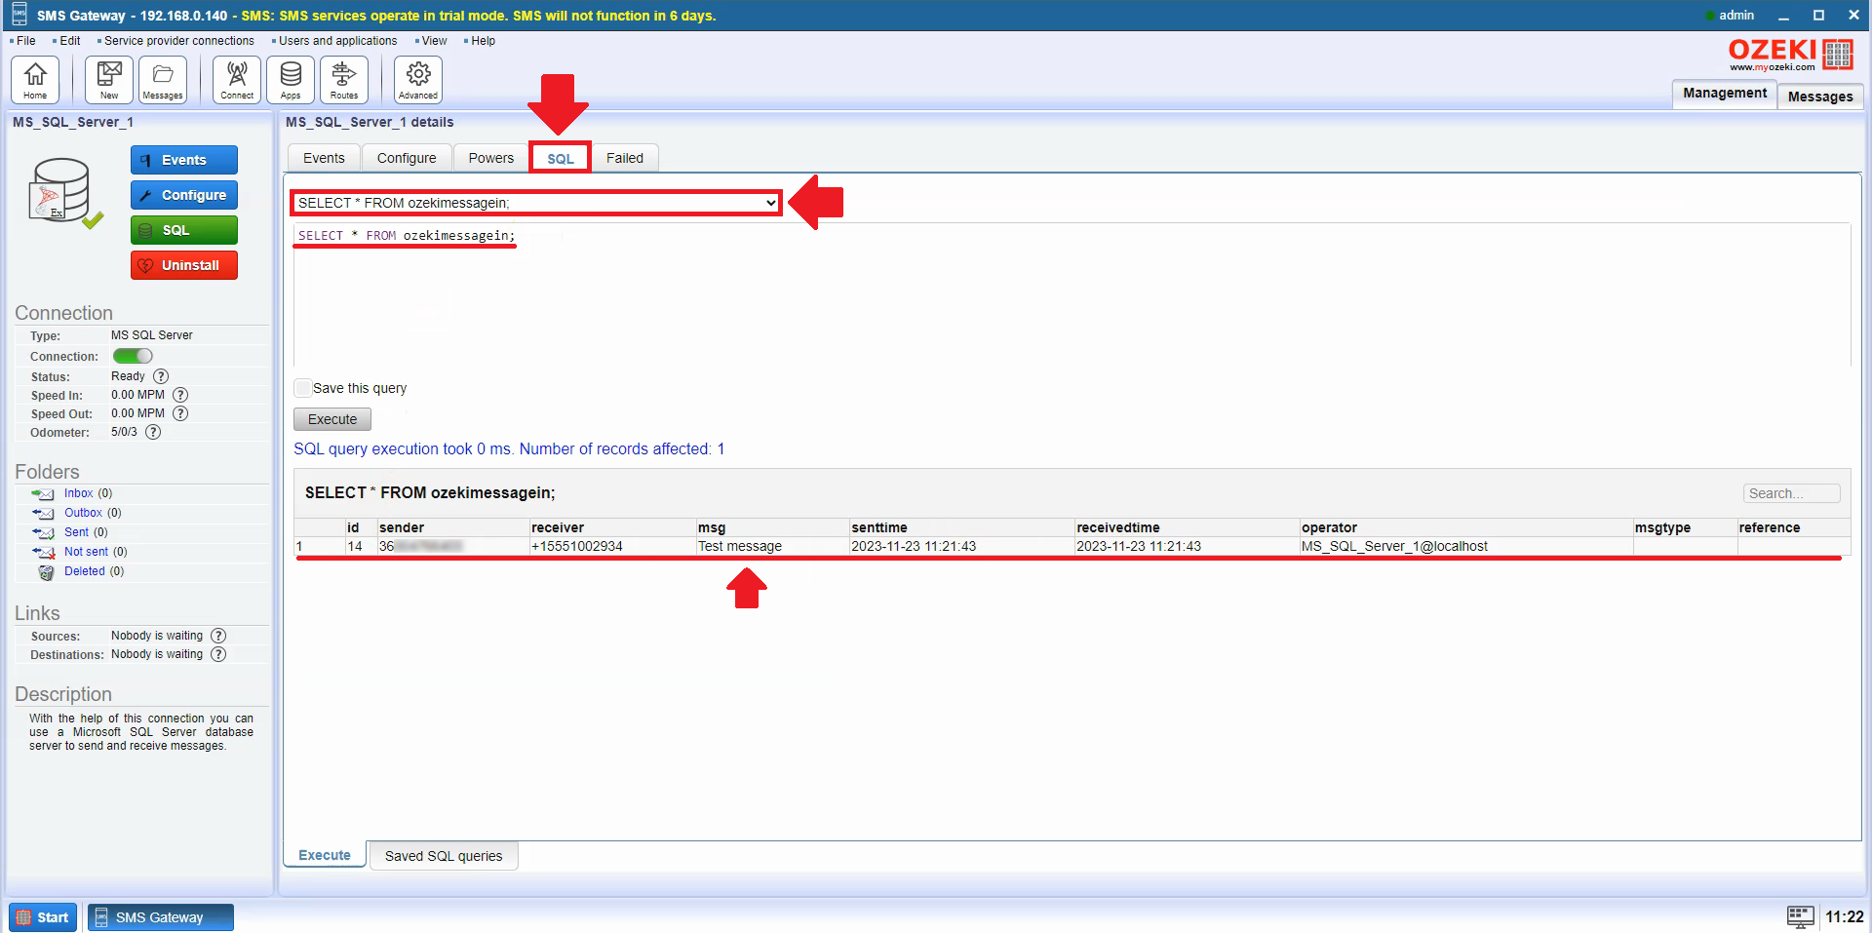This screenshot has width=1872, height=933.
Task: Click help icon next to Status Ready
Action: coord(161,376)
